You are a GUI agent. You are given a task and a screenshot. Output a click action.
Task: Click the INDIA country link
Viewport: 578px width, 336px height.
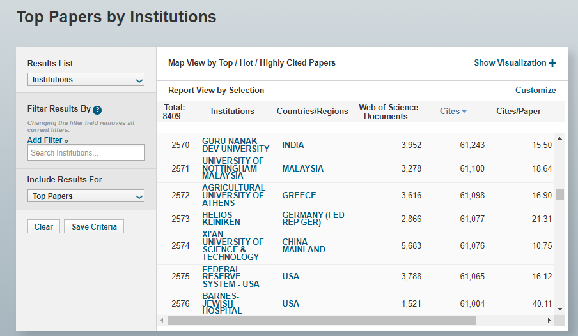coord(293,145)
